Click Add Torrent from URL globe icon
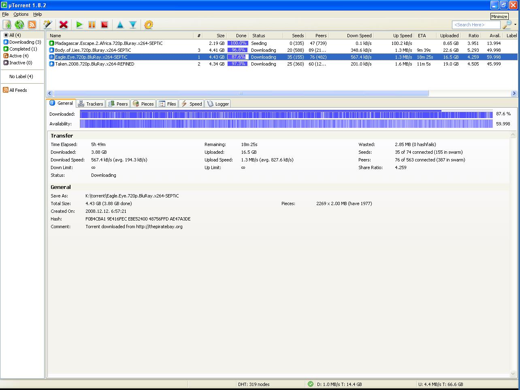 19,25
